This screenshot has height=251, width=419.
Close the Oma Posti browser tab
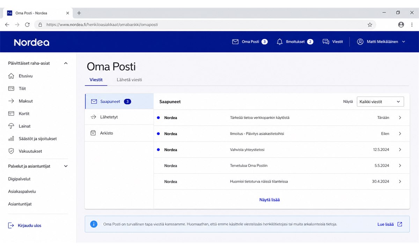tap(67, 13)
